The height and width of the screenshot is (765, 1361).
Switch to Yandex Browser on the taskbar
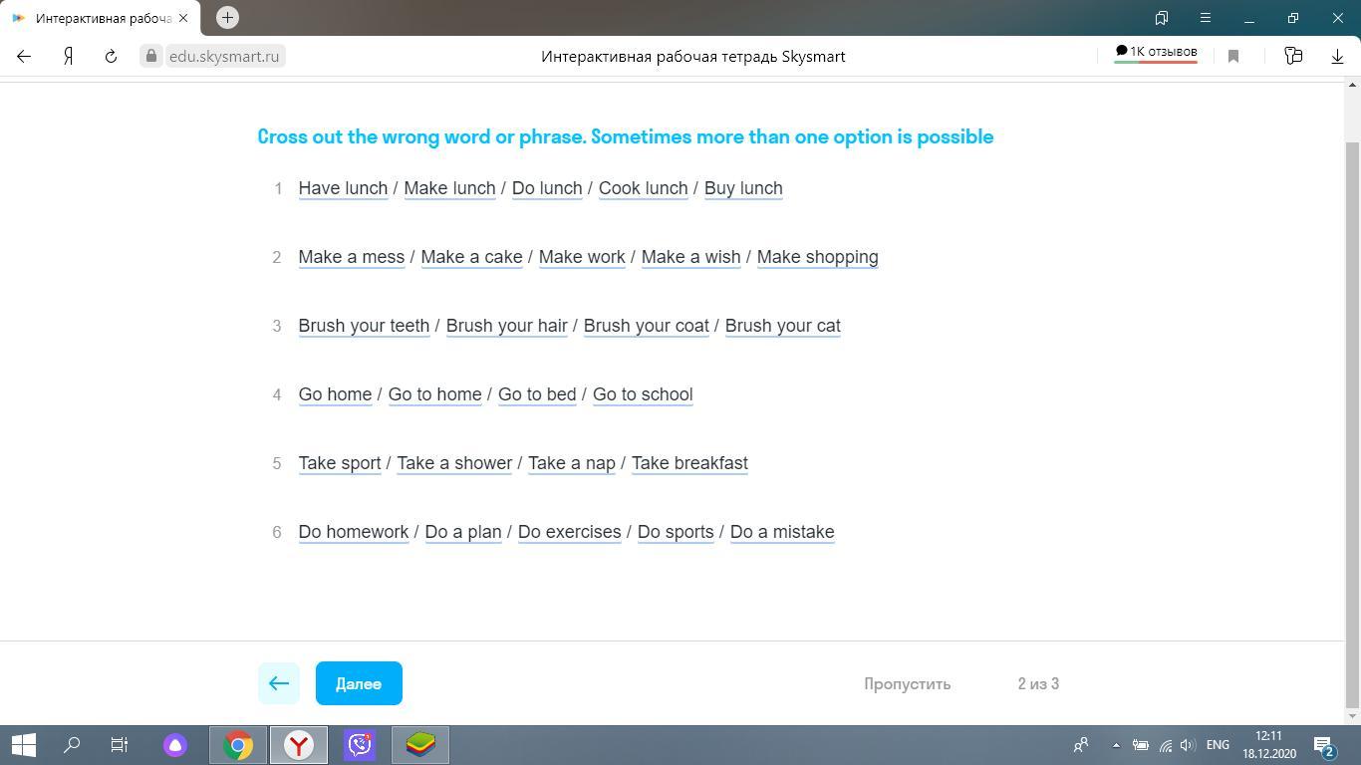(299, 745)
